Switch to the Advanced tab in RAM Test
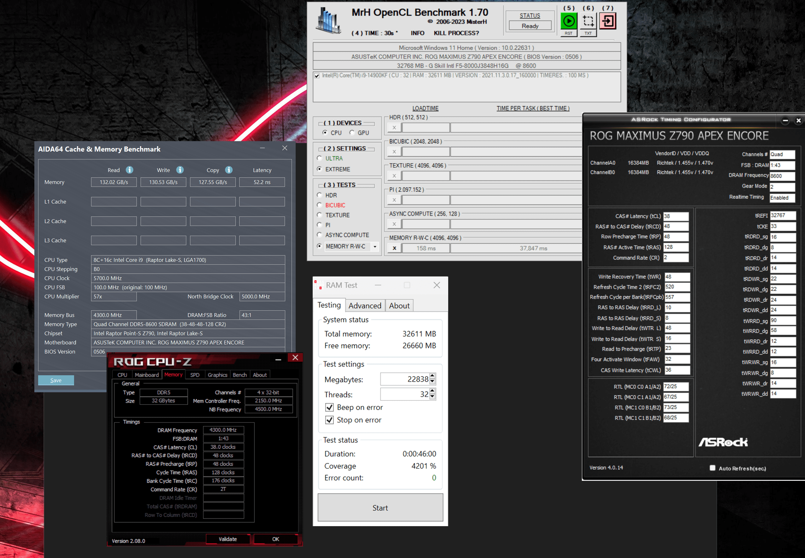Screen dimensions: 805x558 point(365,306)
